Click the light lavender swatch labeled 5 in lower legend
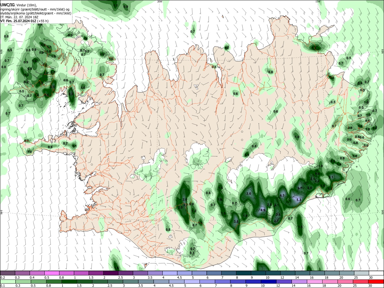Viewport: 384px width, 288px height. (192, 281)
